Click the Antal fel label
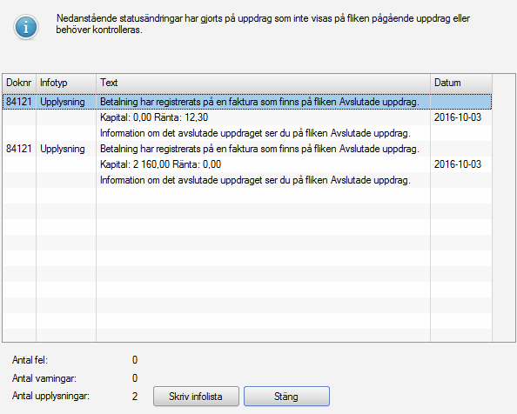Image resolution: width=517 pixels, height=414 pixels. pos(30,360)
